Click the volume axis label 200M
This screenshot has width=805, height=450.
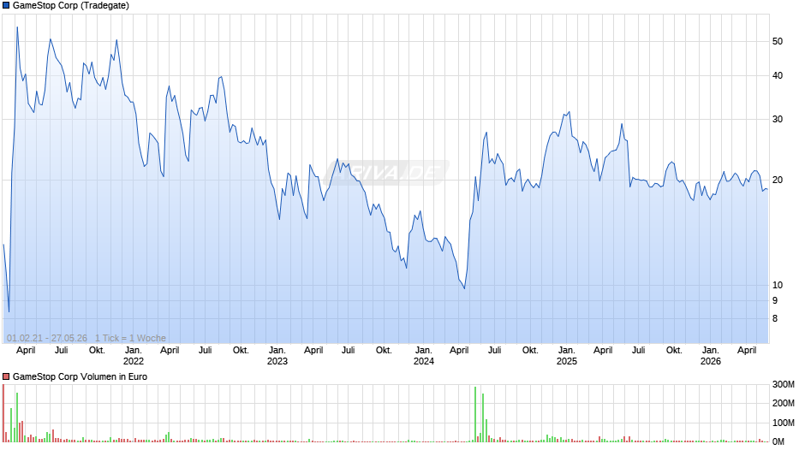783,403
